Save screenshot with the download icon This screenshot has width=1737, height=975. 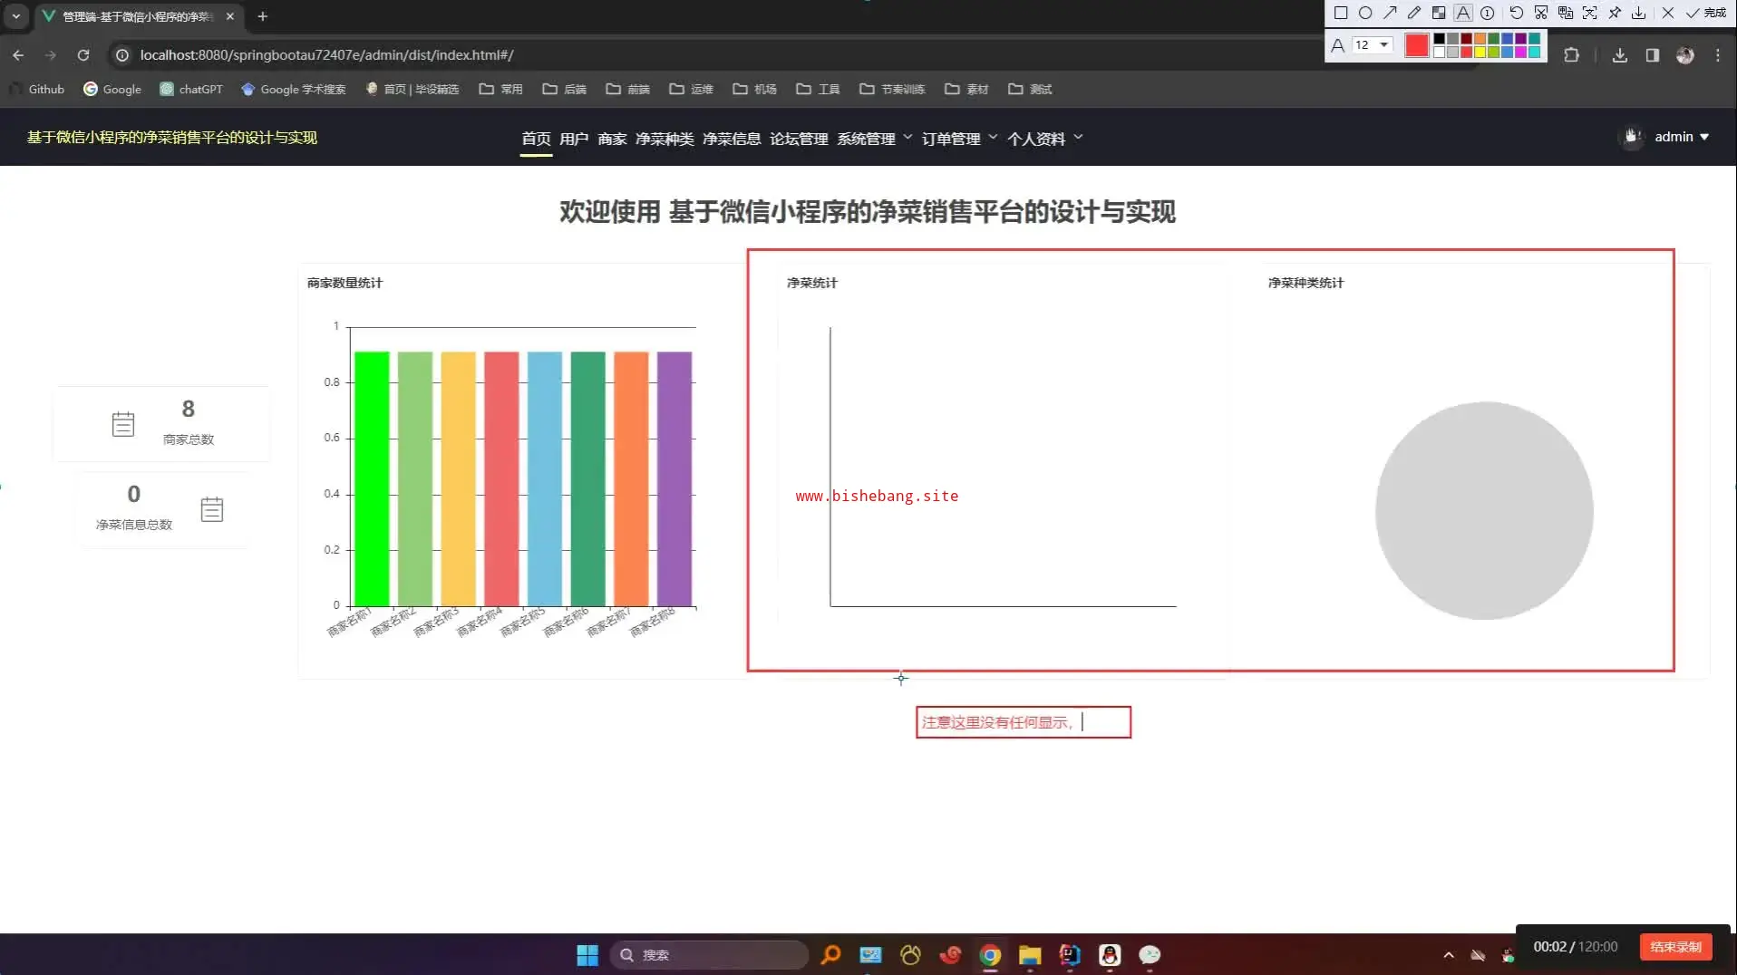pos(1639,13)
